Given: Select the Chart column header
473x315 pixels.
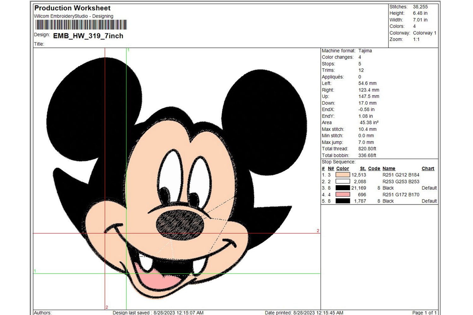Looking at the screenshot, I should coord(428,169).
